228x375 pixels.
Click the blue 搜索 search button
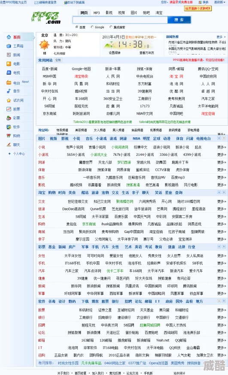(x=179, y=20)
